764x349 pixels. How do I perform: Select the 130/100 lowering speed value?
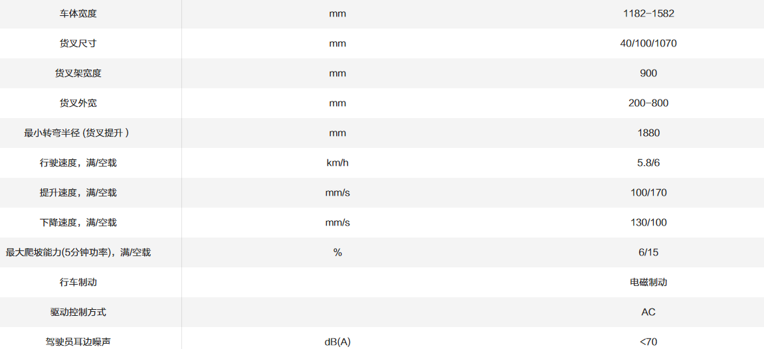coord(648,222)
